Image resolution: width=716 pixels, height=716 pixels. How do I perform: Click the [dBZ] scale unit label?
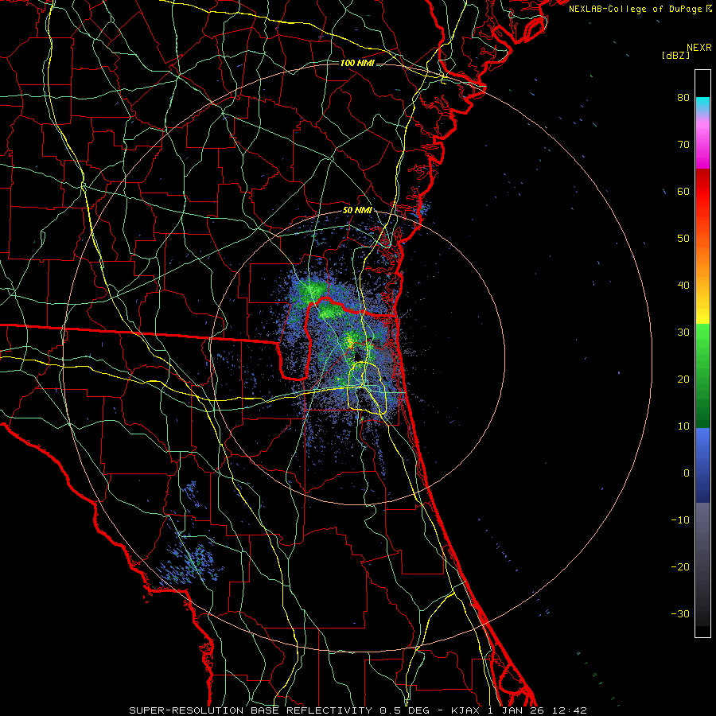[x=675, y=56]
